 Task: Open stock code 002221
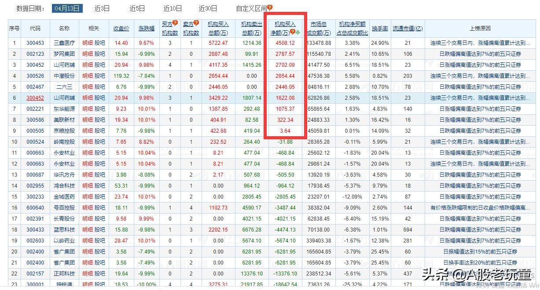(35, 109)
